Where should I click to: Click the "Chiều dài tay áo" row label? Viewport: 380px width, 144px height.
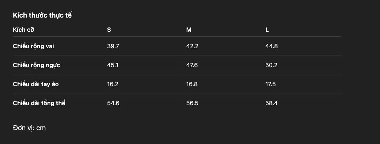click(x=36, y=84)
